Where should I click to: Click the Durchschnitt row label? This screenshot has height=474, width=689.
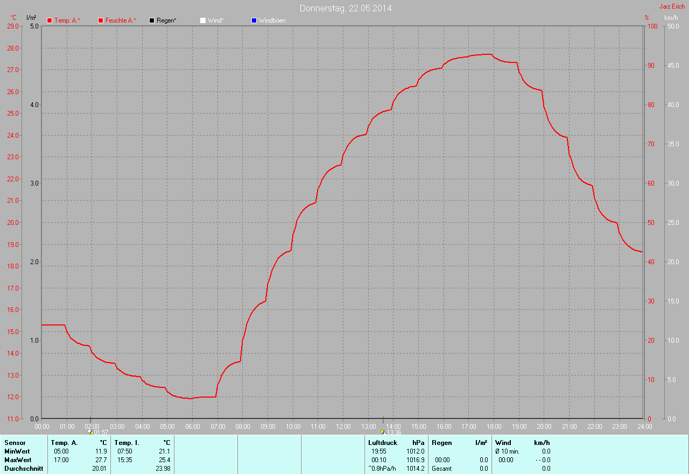24,469
